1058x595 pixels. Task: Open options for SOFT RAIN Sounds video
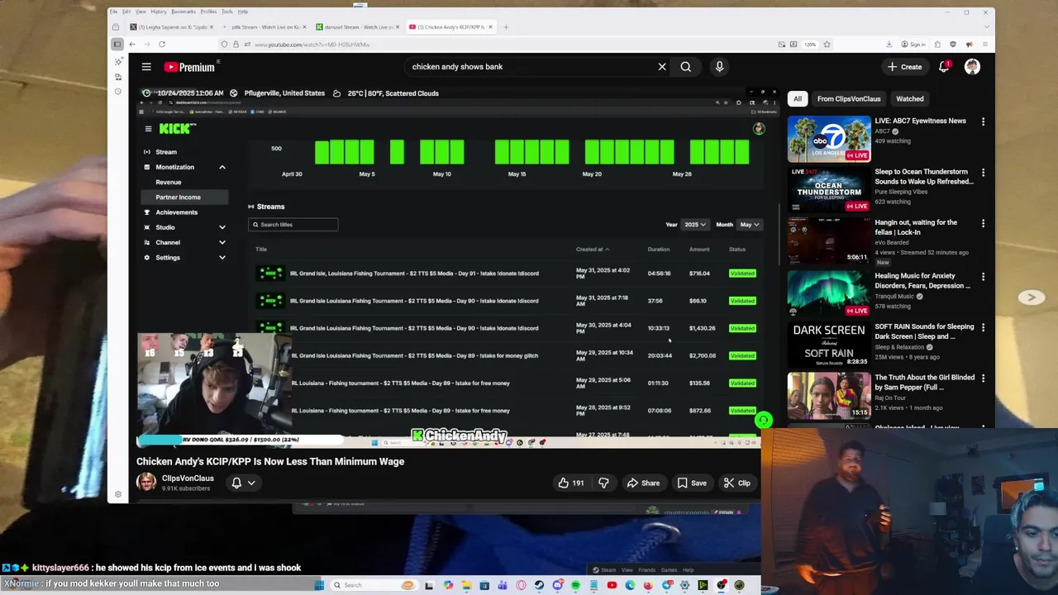pyautogui.click(x=983, y=327)
